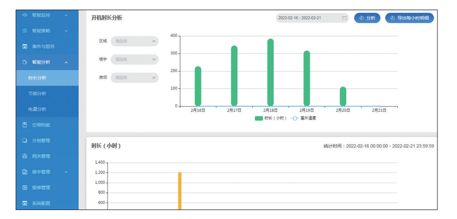
Task: Click the 空调档案 sidebar icon
Action: [25, 125]
